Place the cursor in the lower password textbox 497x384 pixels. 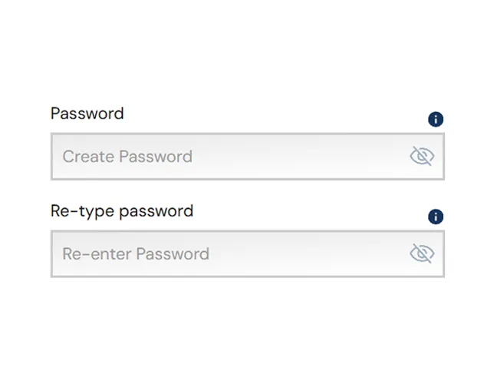pyautogui.click(x=248, y=254)
